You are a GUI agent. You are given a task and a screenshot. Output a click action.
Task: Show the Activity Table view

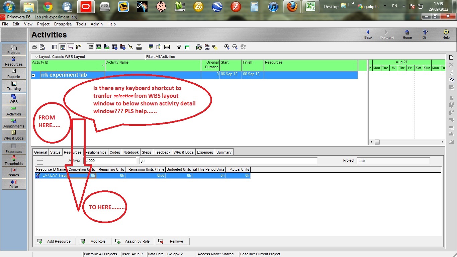tap(55, 47)
